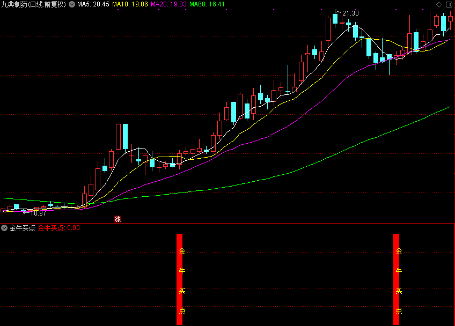Click the MA5: 20.45 label

click(x=93, y=4)
